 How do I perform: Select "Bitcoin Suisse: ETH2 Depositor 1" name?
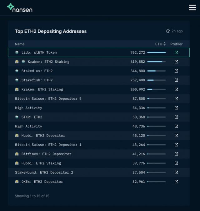tap(48, 145)
